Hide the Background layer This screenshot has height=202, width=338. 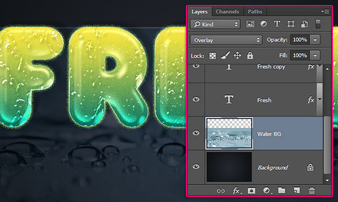196,167
